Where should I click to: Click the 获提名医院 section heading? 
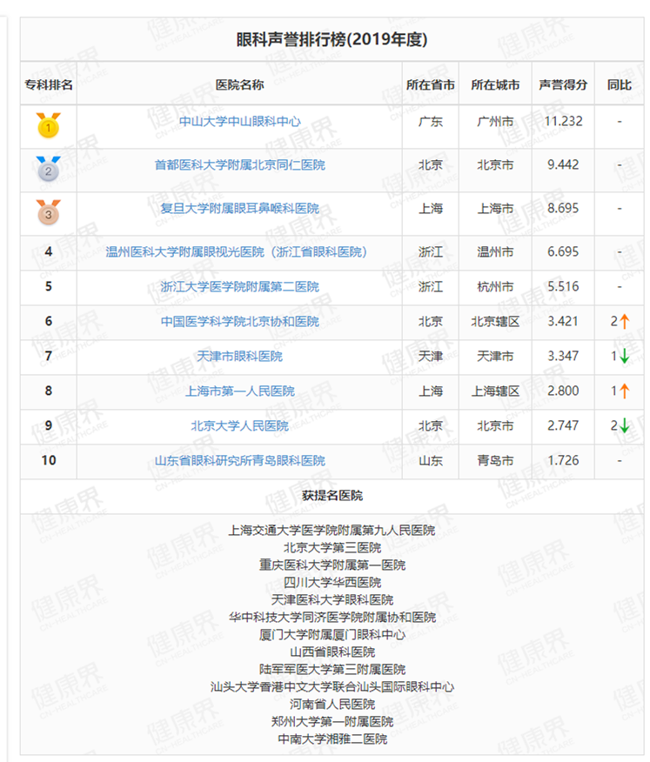tap(332, 496)
